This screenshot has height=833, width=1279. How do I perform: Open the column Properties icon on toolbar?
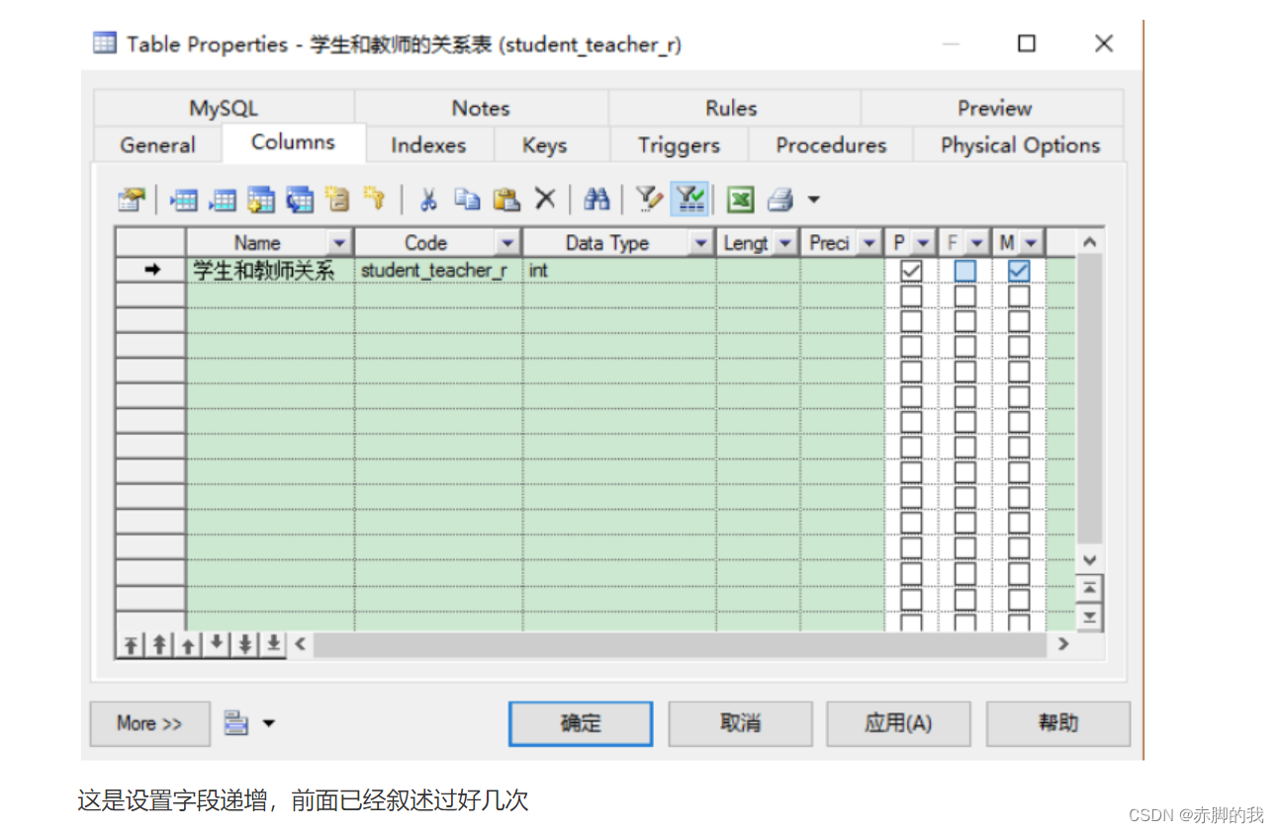(130, 199)
